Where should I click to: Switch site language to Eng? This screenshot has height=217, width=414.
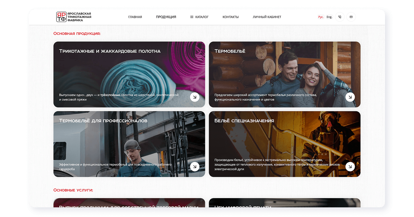tap(329, 17)
